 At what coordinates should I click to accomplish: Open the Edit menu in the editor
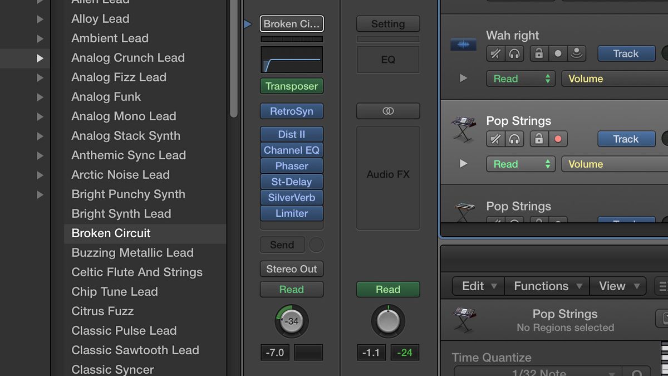pyautogui.click(x=477, y=286)
